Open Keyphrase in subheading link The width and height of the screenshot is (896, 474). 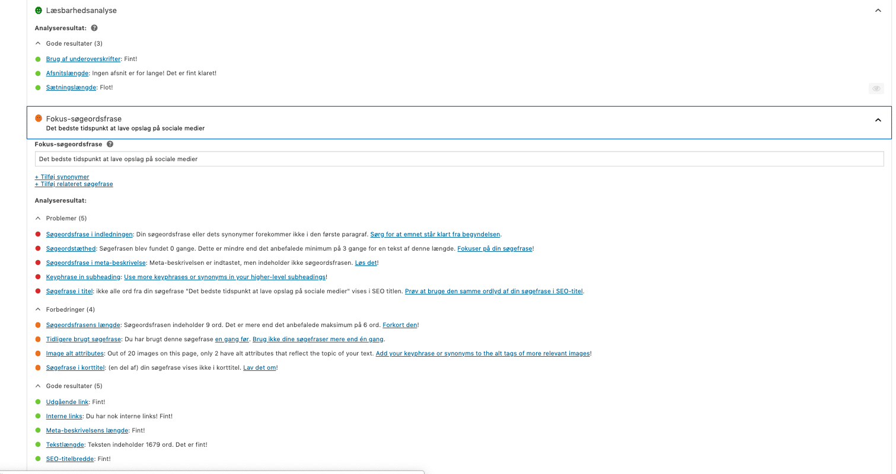tap(84, 277)
